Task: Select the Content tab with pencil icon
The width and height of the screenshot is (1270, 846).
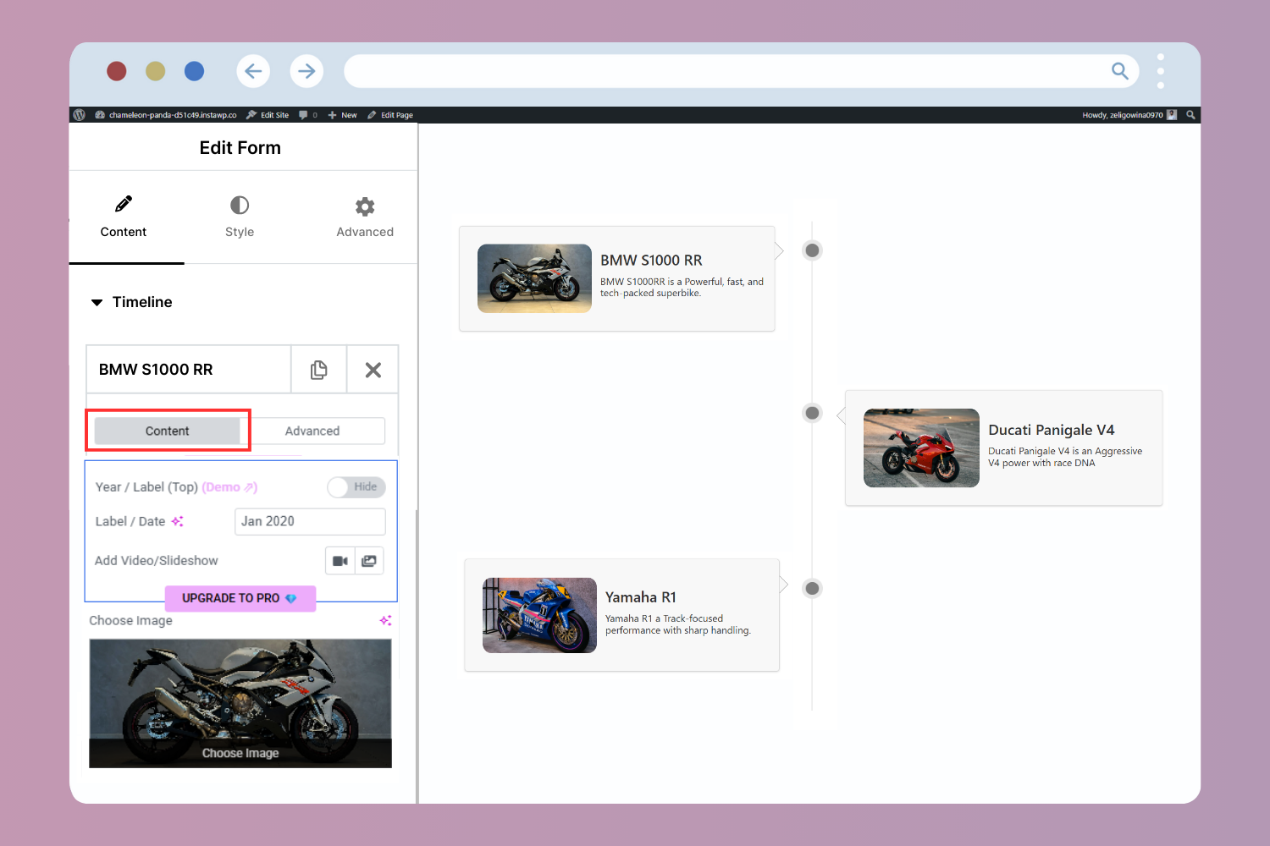Action: tap(124, 217)
